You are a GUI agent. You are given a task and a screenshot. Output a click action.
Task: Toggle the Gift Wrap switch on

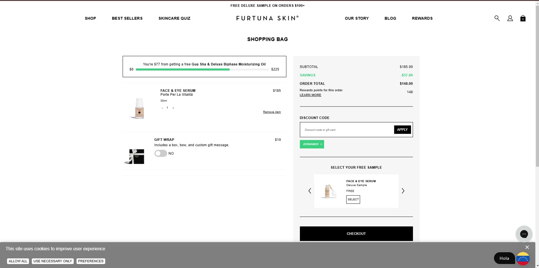pos(161,153)
